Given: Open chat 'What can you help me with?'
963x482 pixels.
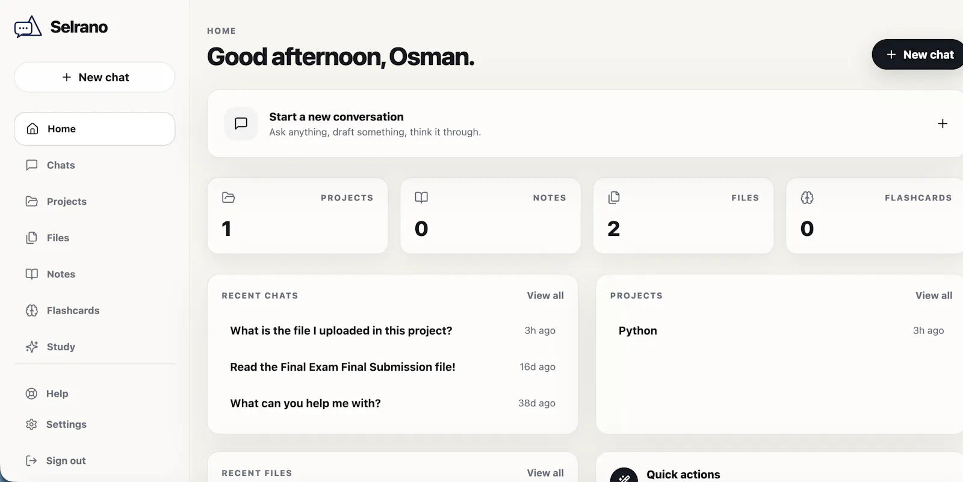Looking at the screenshot, I should point(392,403).
